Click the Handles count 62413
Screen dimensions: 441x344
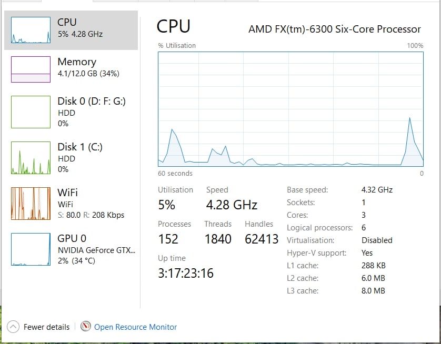tap(262, 239)
